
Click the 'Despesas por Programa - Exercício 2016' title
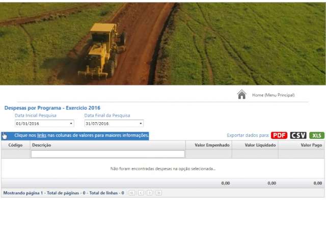coord(52,108)
